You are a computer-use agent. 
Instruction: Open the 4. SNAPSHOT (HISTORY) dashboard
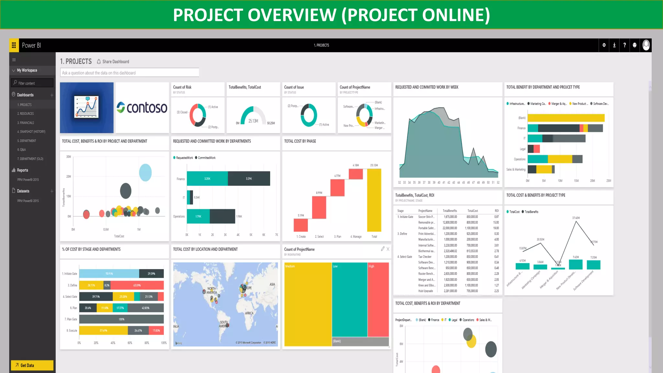click(x=31, y=132)
